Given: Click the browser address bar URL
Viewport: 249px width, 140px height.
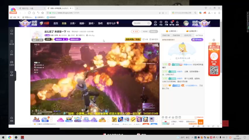Looking at the screenshot, I should (65, 13).
